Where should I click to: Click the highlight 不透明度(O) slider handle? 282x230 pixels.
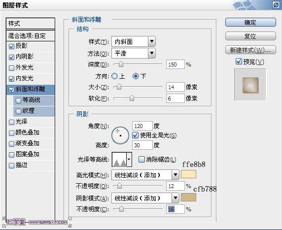click(119, 186)
